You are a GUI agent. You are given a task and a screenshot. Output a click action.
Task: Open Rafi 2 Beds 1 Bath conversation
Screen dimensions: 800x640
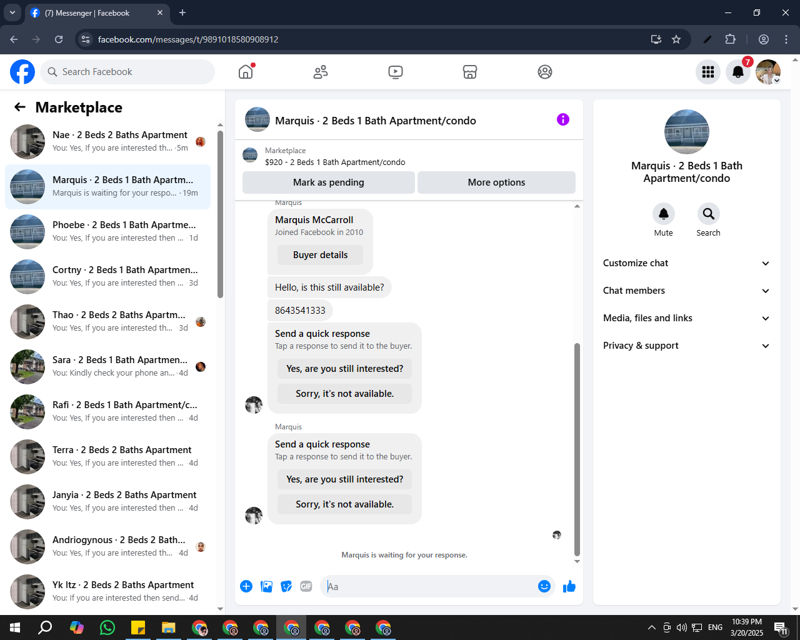(x=107, y=412)
